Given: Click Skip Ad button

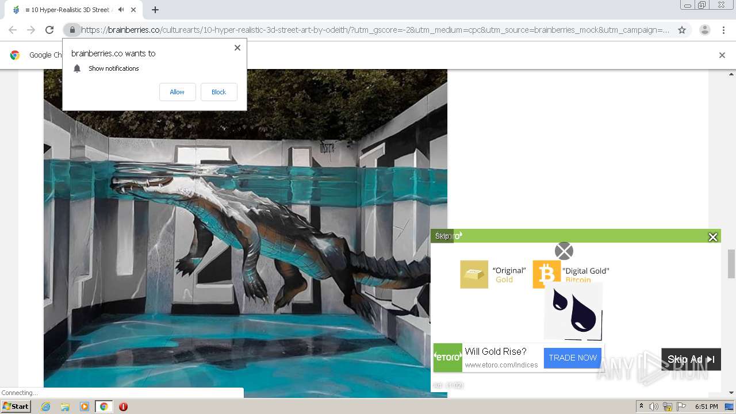Looking at the screenshot, I should click(x=691, y=359).
